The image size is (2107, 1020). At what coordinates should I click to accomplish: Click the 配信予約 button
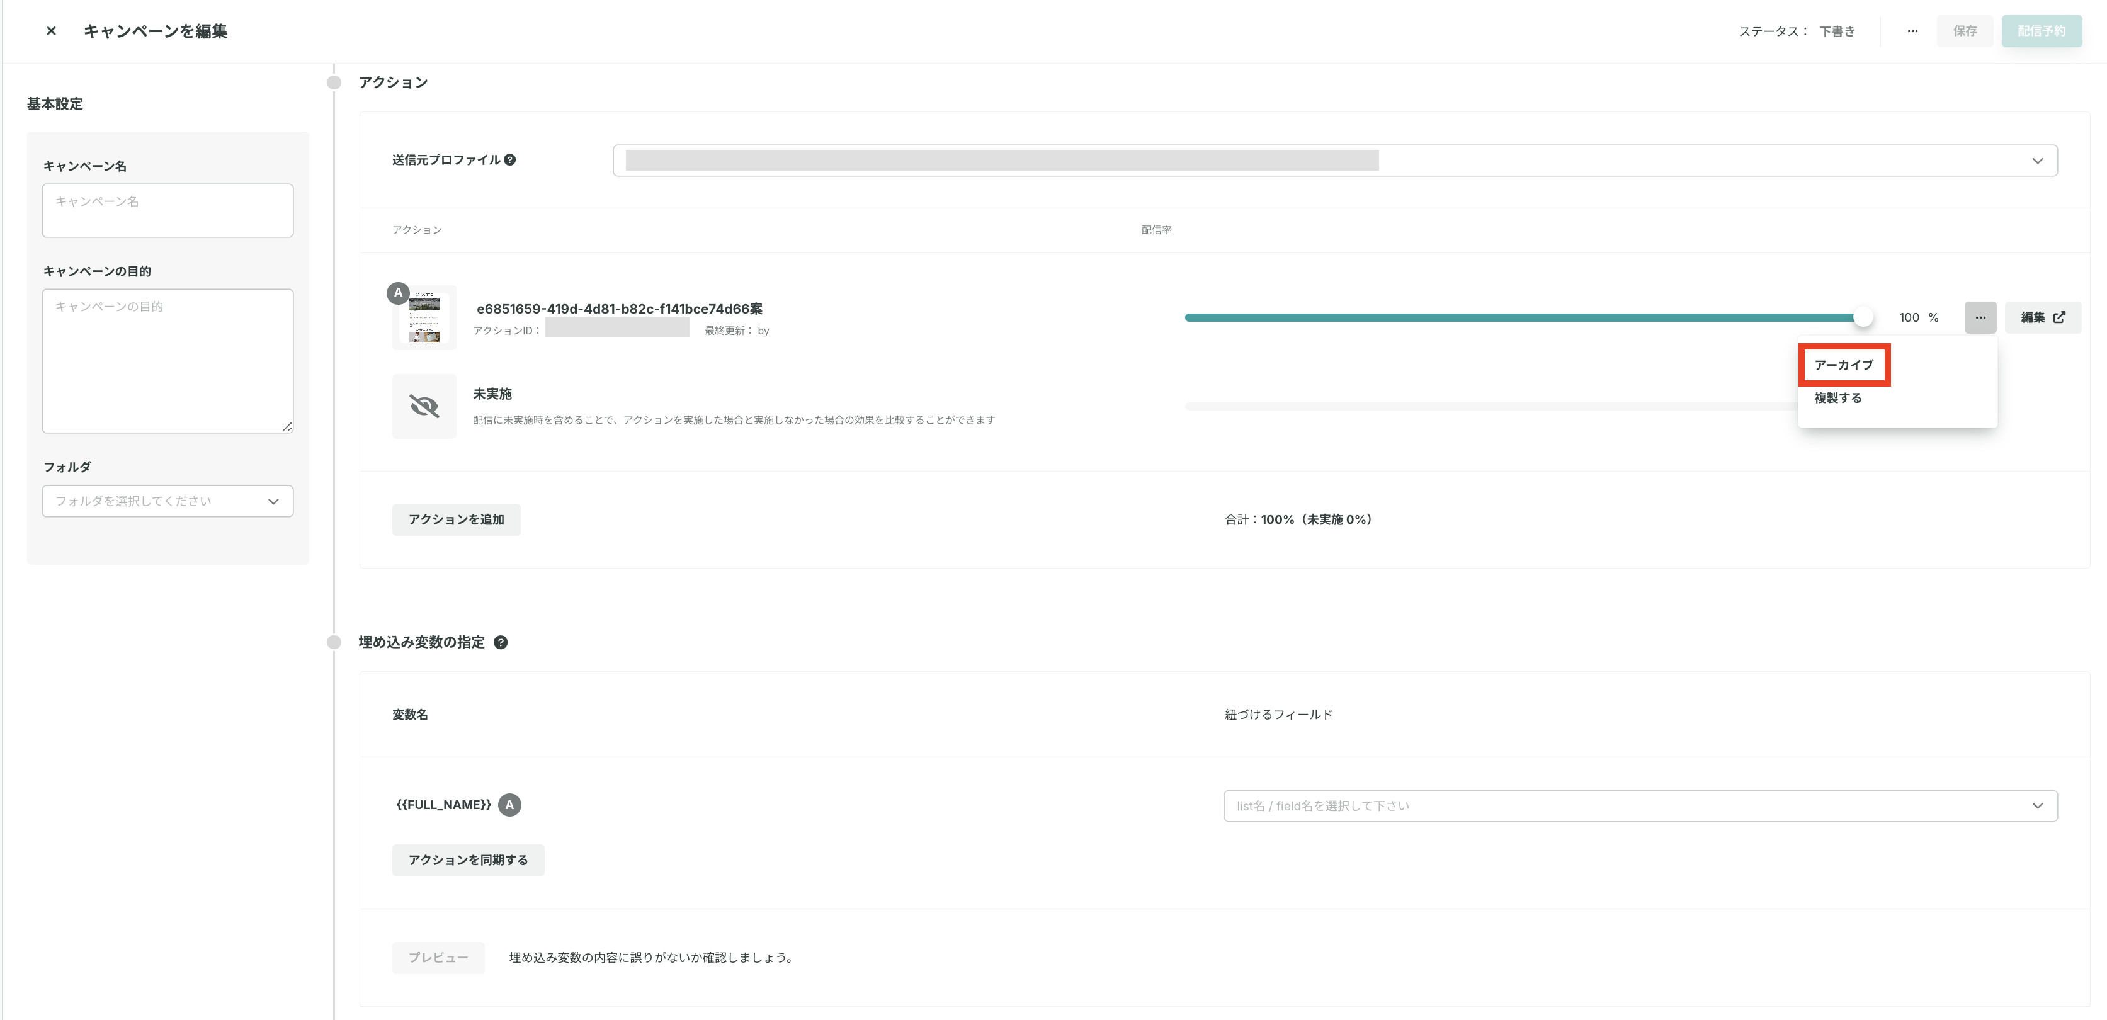[2042, 31]
